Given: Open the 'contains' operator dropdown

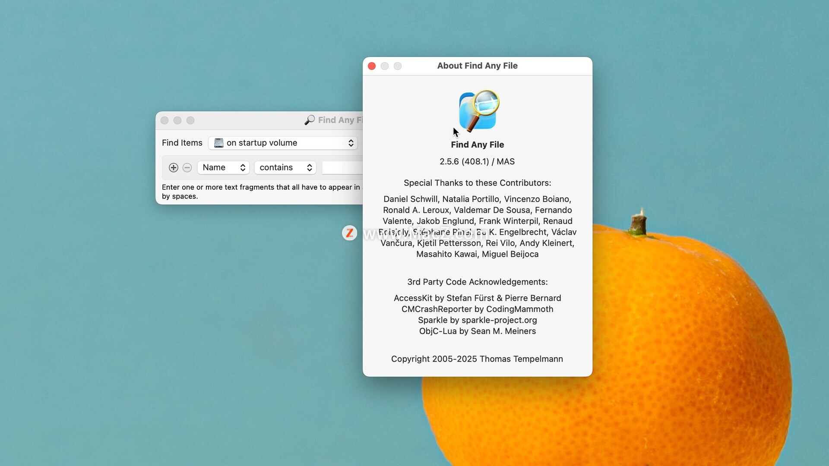Looking at the screenshot, I should tap(285, 167).
